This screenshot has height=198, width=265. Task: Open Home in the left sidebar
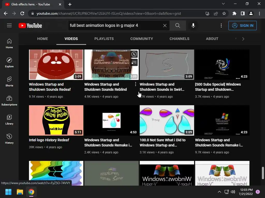[x=9, y=43]
